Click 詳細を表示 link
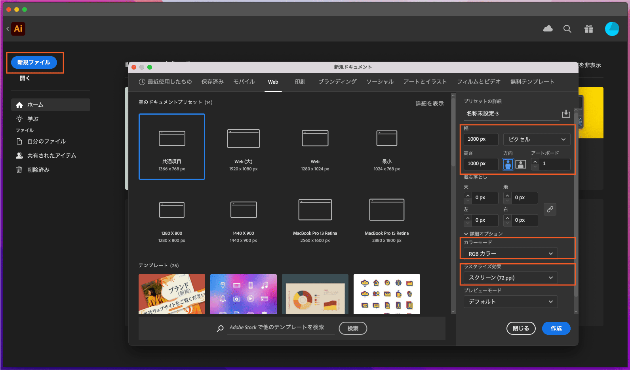 (x=429, y=104)
